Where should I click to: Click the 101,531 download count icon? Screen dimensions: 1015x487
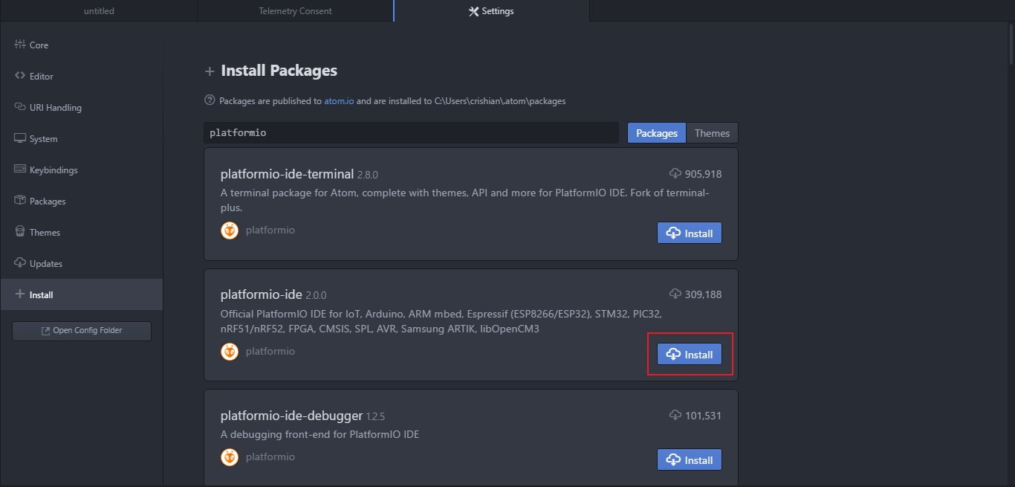pyautogui.click(x=675, y=416)
